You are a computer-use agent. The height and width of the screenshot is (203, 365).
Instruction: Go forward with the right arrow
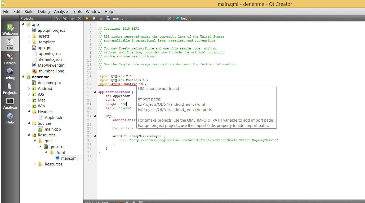94,18
